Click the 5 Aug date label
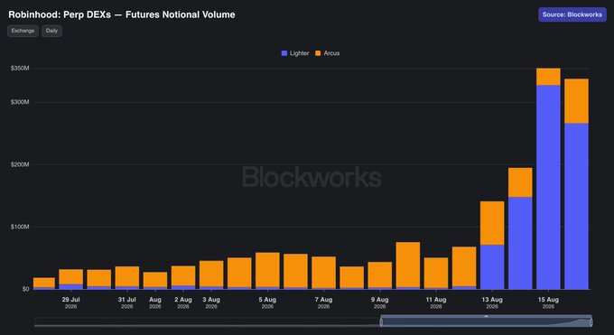 (267, 302)
